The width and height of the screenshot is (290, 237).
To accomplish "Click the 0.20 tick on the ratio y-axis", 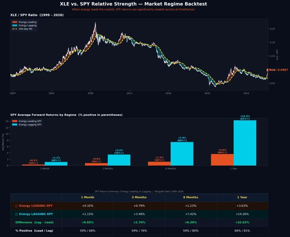I will coord(272,42).
